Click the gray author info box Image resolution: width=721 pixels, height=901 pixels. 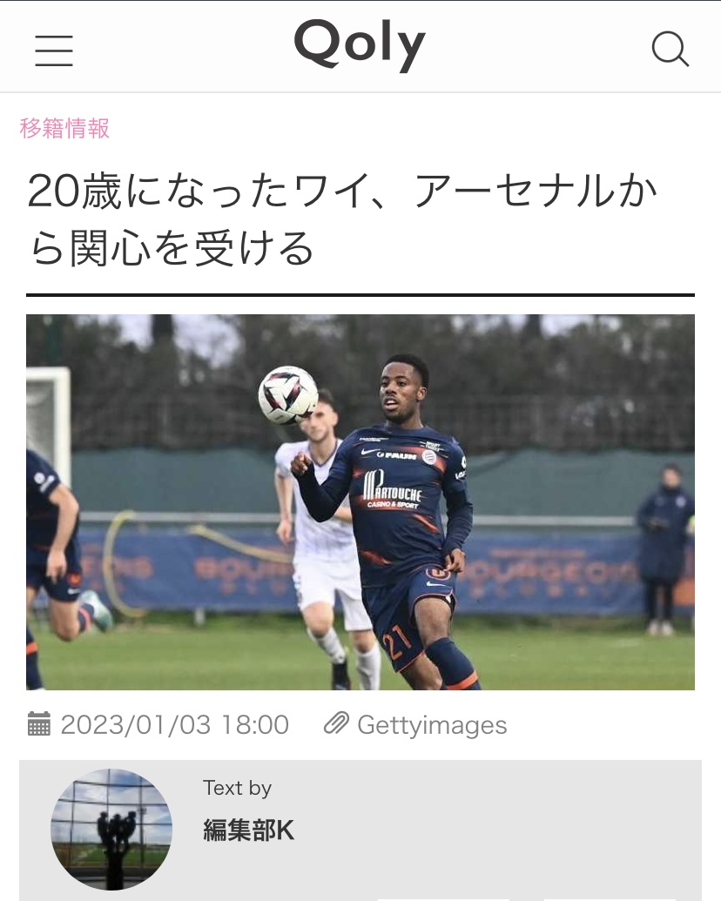(x=360, y=830)
